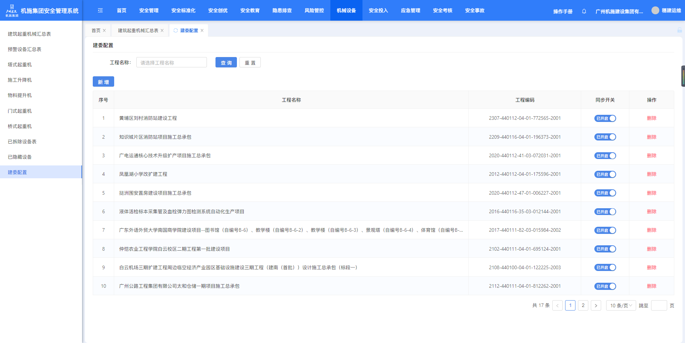The image size is (685, 343).
Task: Collapse the sidebar with the hamburger icon
Action: pos(100,11)
